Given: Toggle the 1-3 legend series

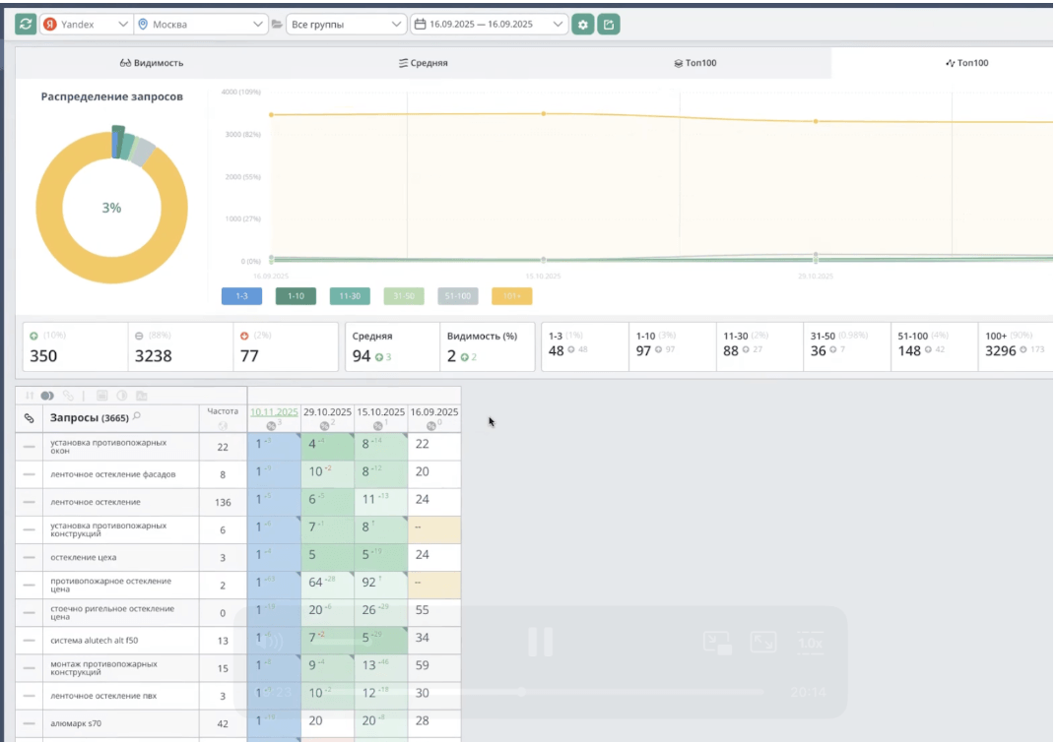Looking at the screenshot, I should click(x=241, y=295).
